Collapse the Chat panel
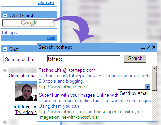The height and width of the screenshot is (125, 161). [x=5, y=49]
